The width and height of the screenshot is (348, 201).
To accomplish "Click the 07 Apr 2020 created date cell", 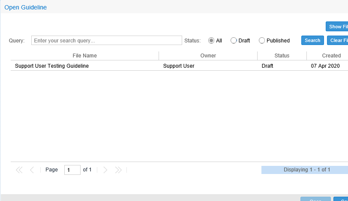I will [x=325, y=66].
